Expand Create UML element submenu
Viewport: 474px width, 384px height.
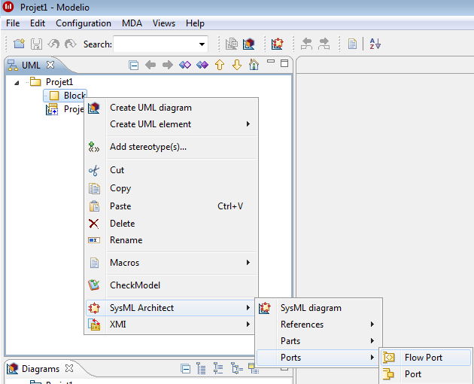tap(248, 124)
